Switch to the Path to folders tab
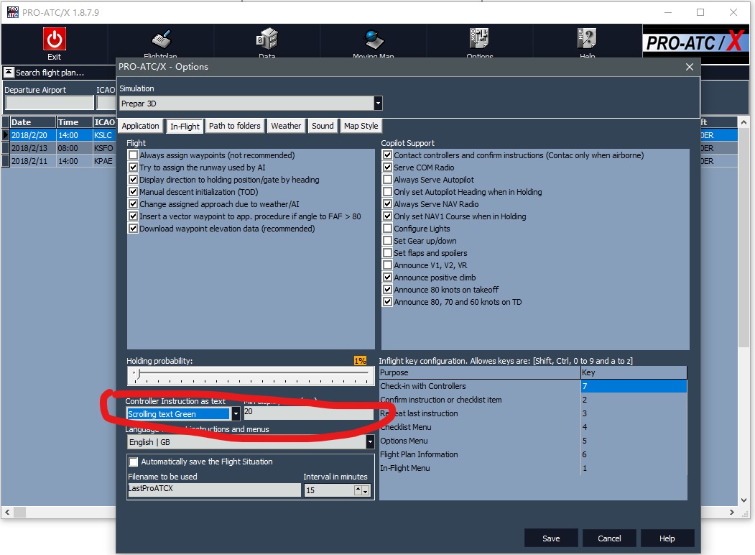 click(x=234, y=126)
